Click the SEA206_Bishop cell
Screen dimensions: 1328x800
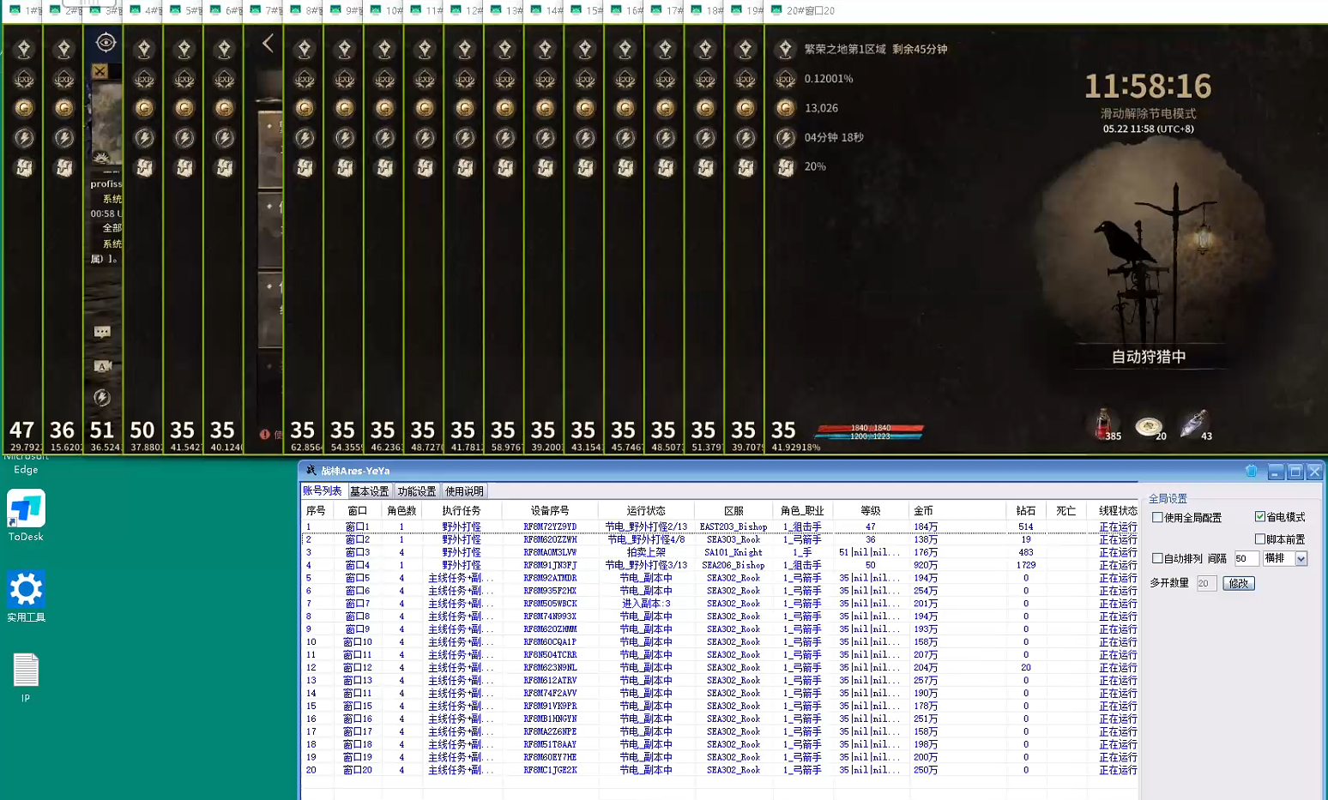733,565
